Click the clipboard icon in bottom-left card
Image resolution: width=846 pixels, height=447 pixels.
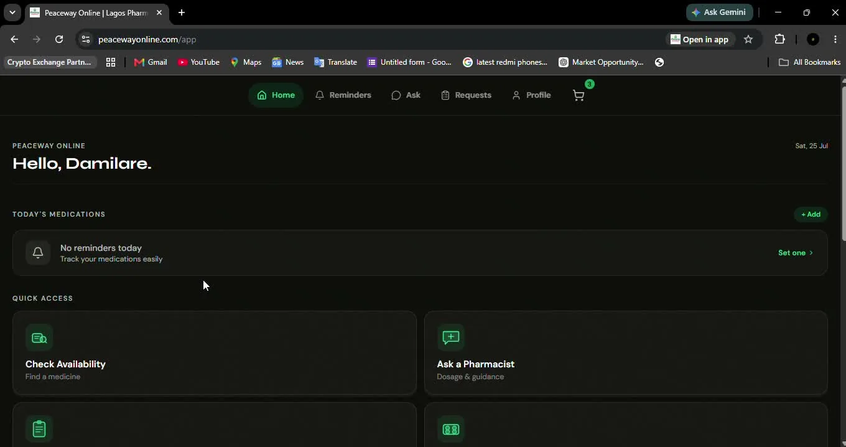tap(39, 429)
